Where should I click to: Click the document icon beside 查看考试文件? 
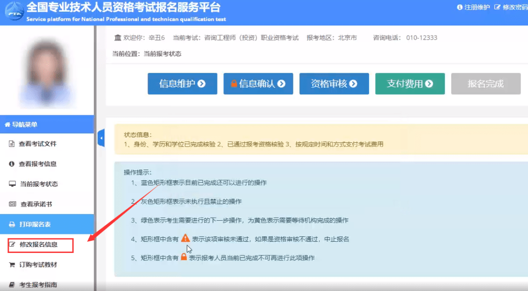(12, 144)
